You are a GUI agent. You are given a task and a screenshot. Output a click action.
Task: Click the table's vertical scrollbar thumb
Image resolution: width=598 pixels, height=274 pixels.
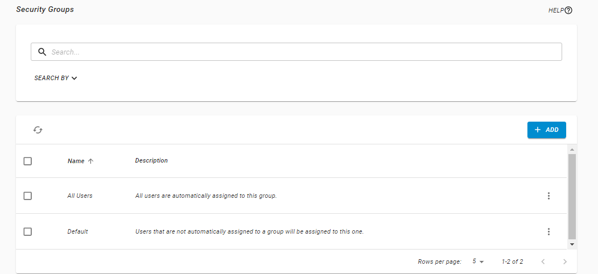tap(572, 196)
